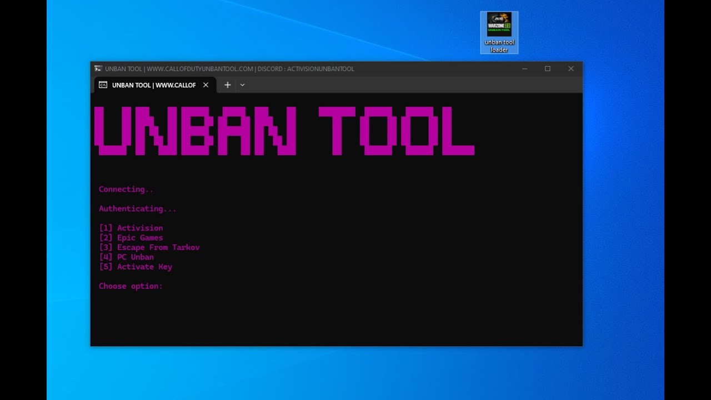Screen dimensions: 711x400
Task: Click the '[3] Escape From Tarkov' line
Action: point(149,247)
